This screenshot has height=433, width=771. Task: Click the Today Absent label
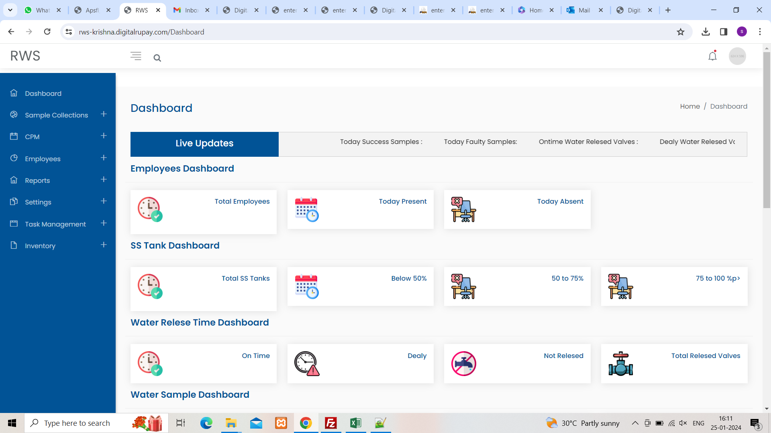point(560,201)
